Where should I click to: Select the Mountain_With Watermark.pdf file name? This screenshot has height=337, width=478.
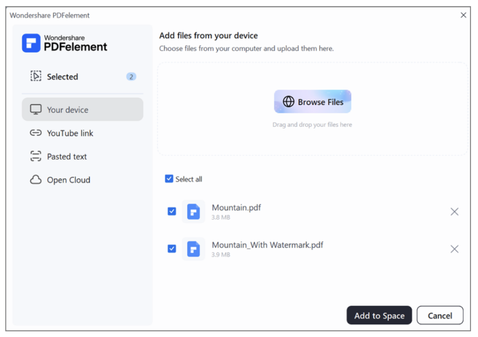(267, 245)
